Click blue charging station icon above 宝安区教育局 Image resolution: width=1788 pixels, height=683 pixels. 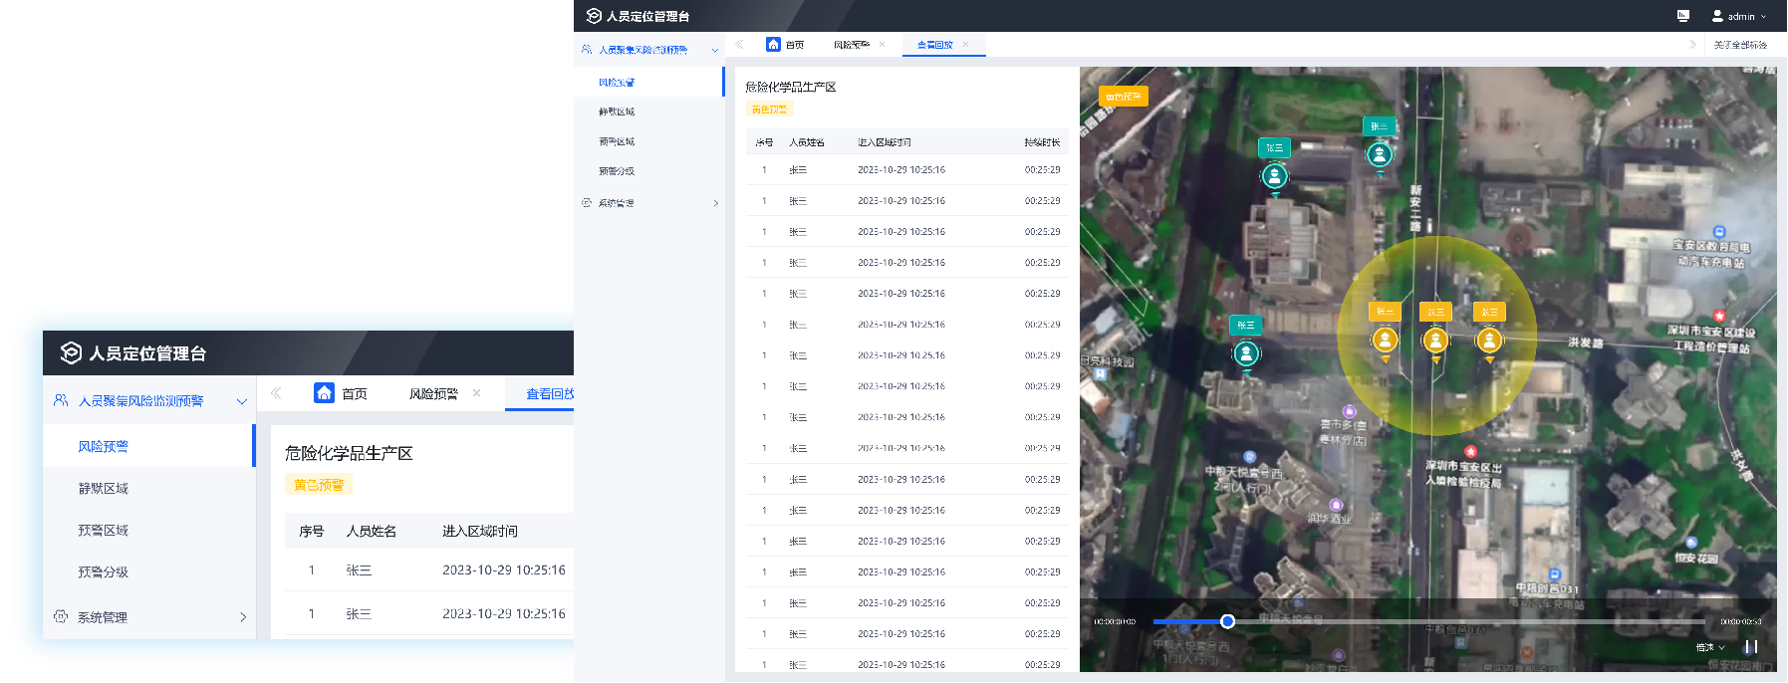(1718, 232)
